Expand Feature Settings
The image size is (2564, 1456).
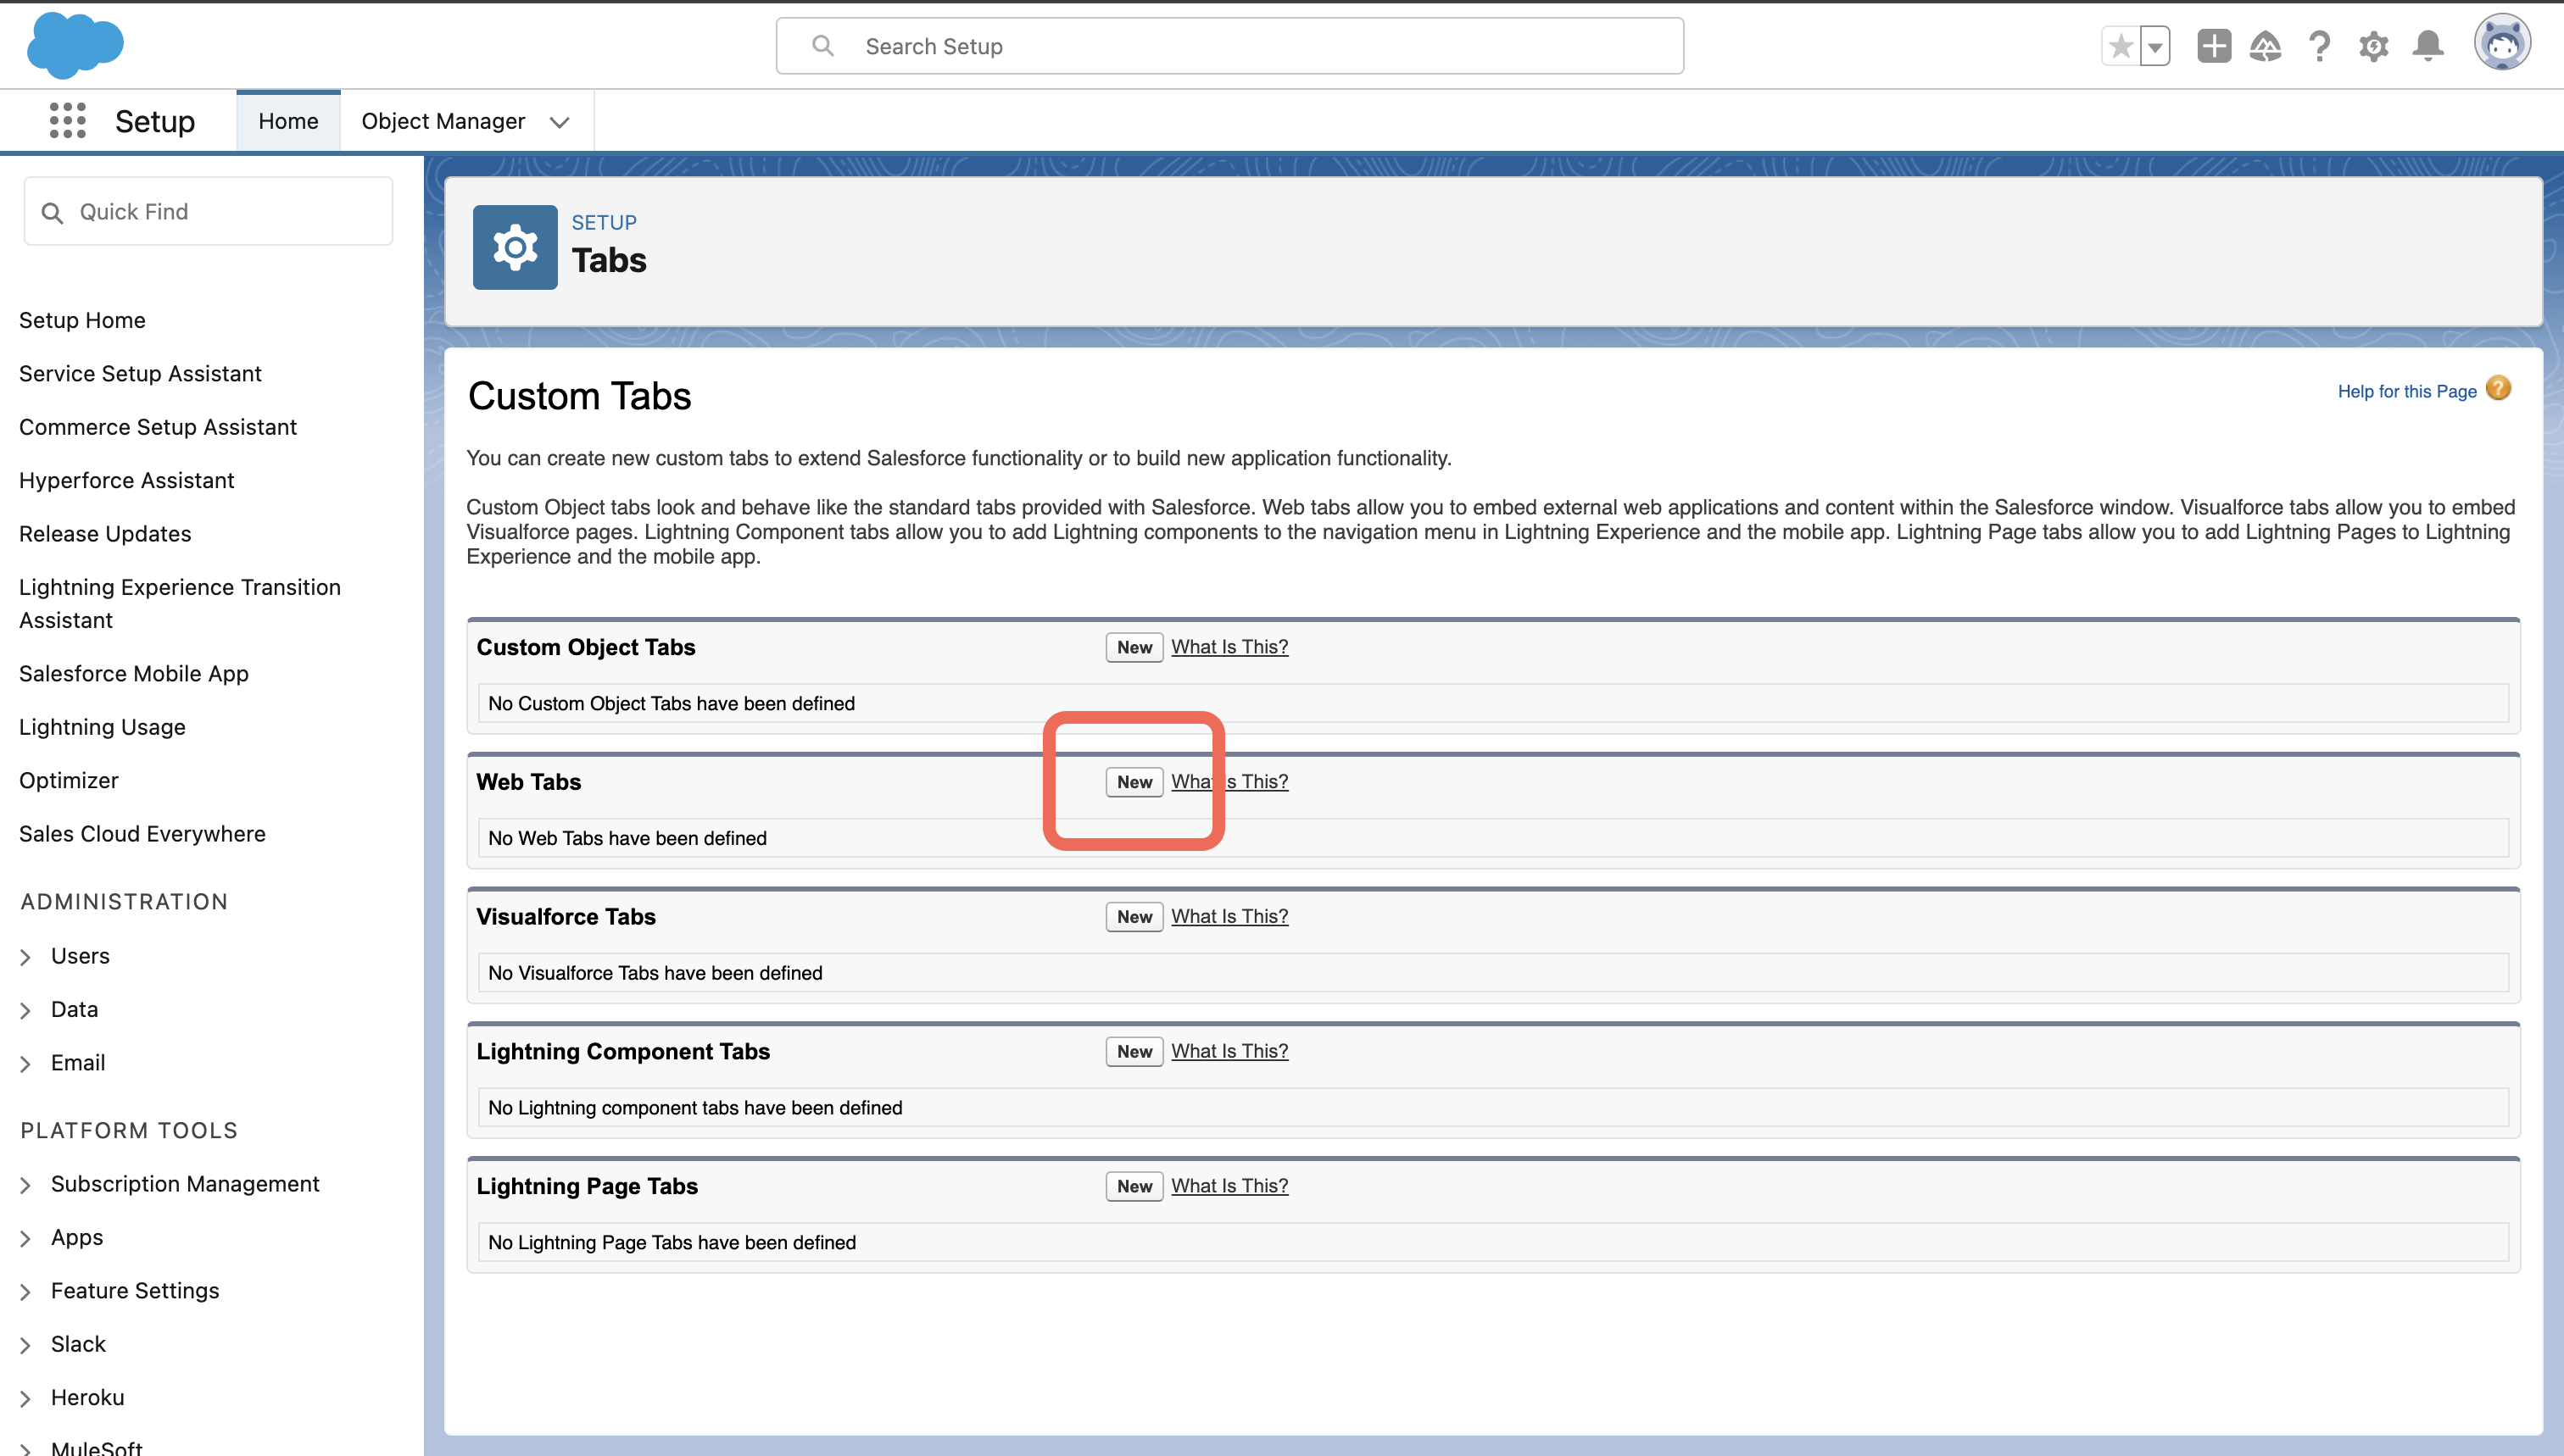(x=26, y=1292)
